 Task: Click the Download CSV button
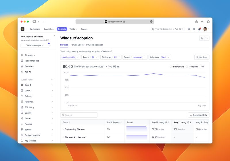click(x=199, y=115)
